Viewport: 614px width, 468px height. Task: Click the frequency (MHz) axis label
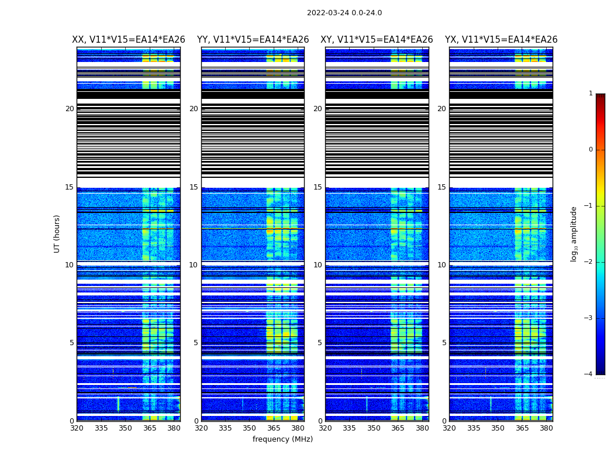pos(282,439)
